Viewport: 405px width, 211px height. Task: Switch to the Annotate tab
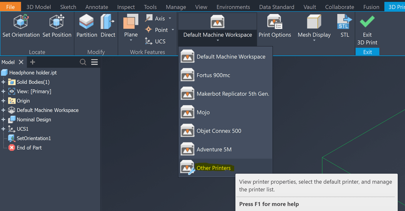(x=97, y=7)
